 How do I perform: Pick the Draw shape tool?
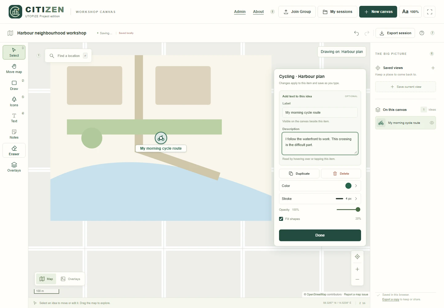click(x=14, y=85)
